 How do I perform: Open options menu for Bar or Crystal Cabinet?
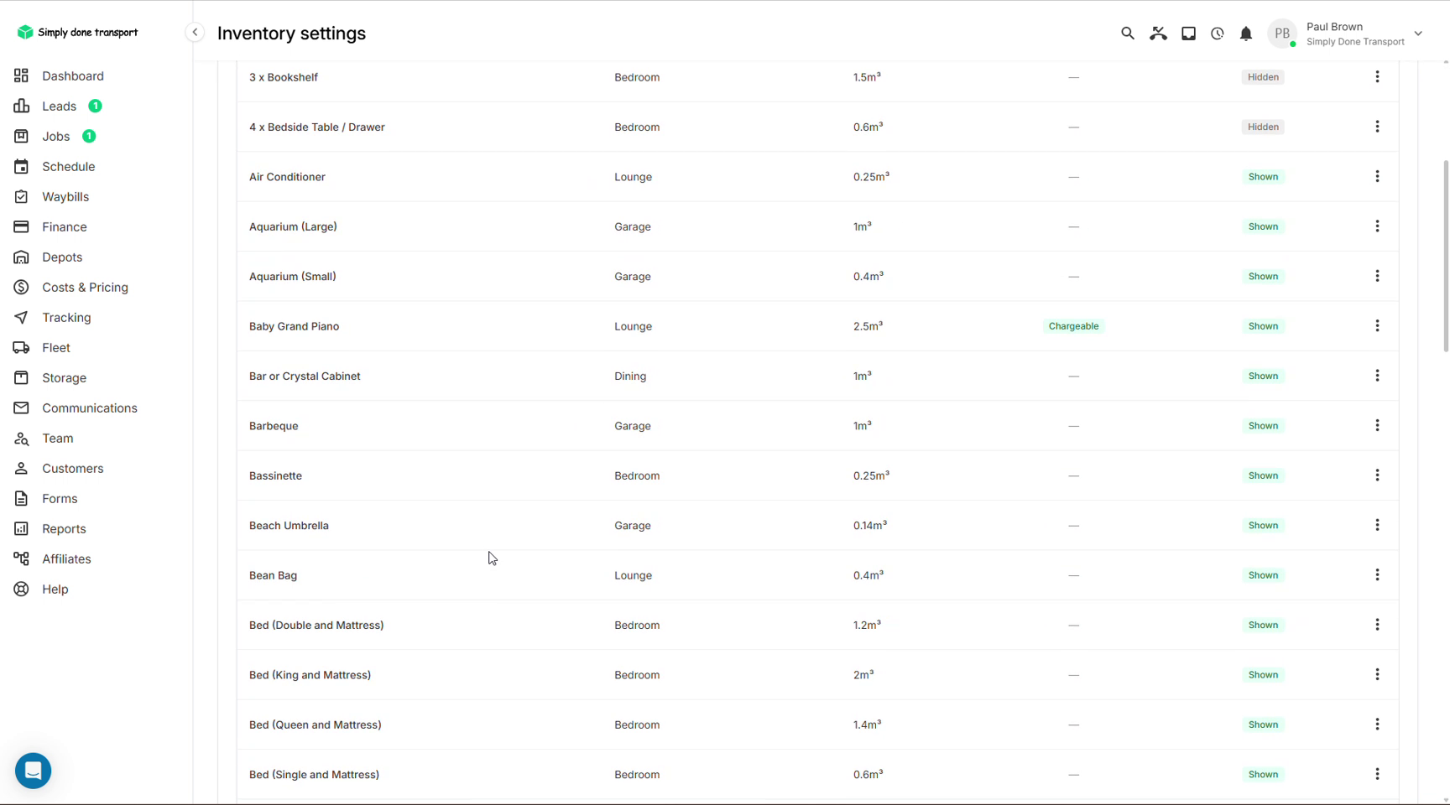point(1377,376)
